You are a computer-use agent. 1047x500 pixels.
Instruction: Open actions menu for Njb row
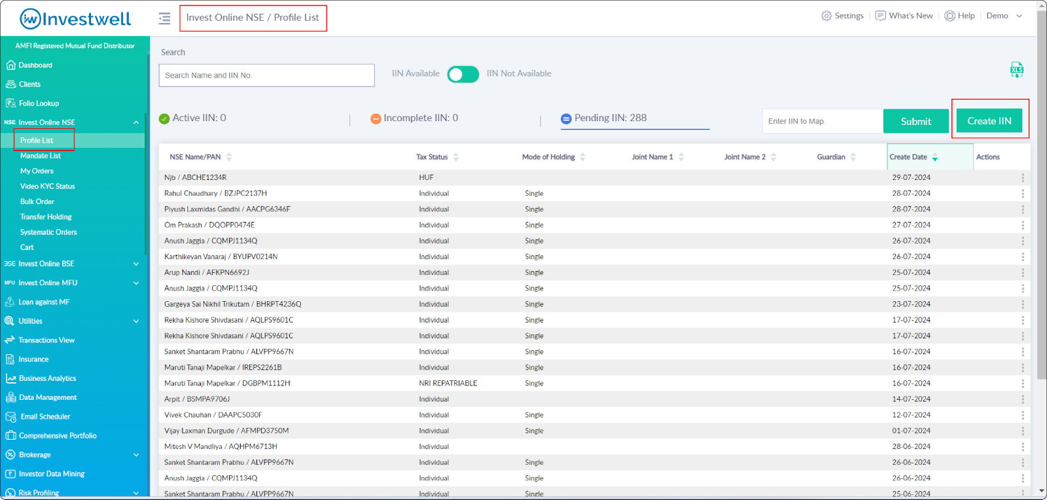click(1023, 177)
